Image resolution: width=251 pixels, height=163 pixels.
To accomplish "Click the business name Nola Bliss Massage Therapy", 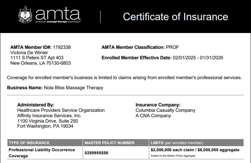I will point(74,88).
